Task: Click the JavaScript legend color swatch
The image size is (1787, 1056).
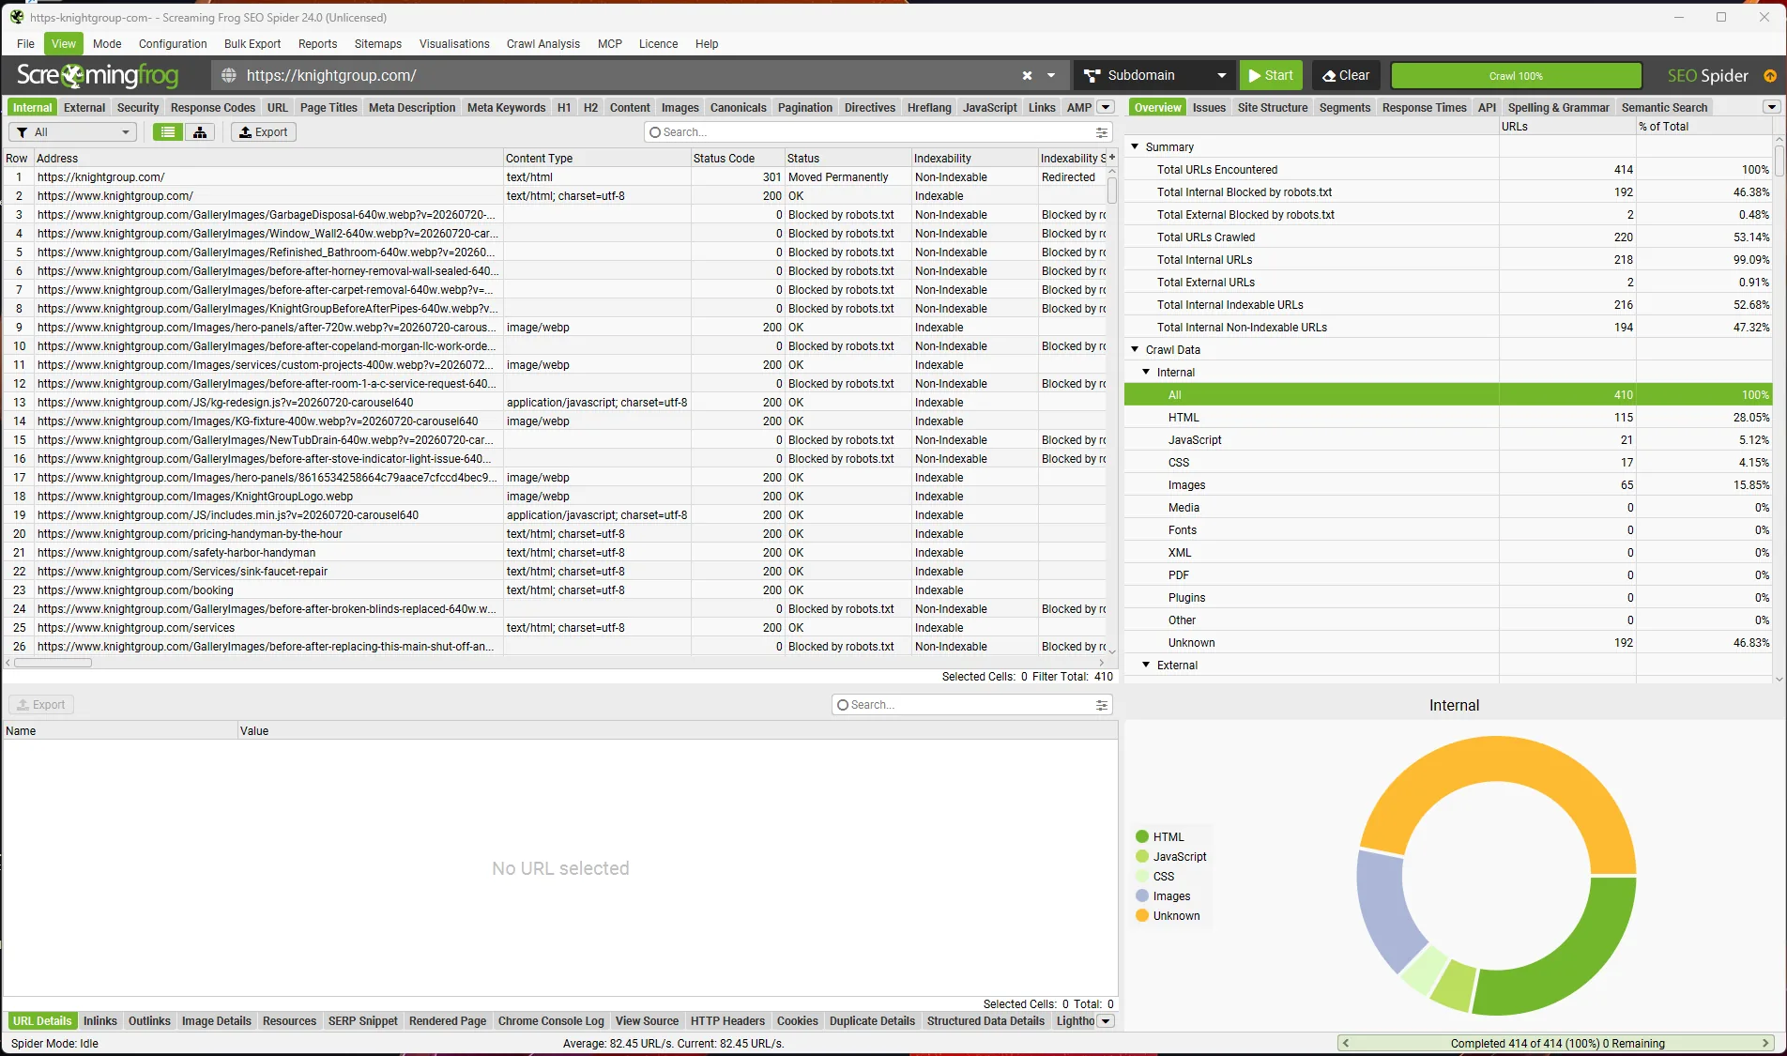Action: tap(1142, 856)
